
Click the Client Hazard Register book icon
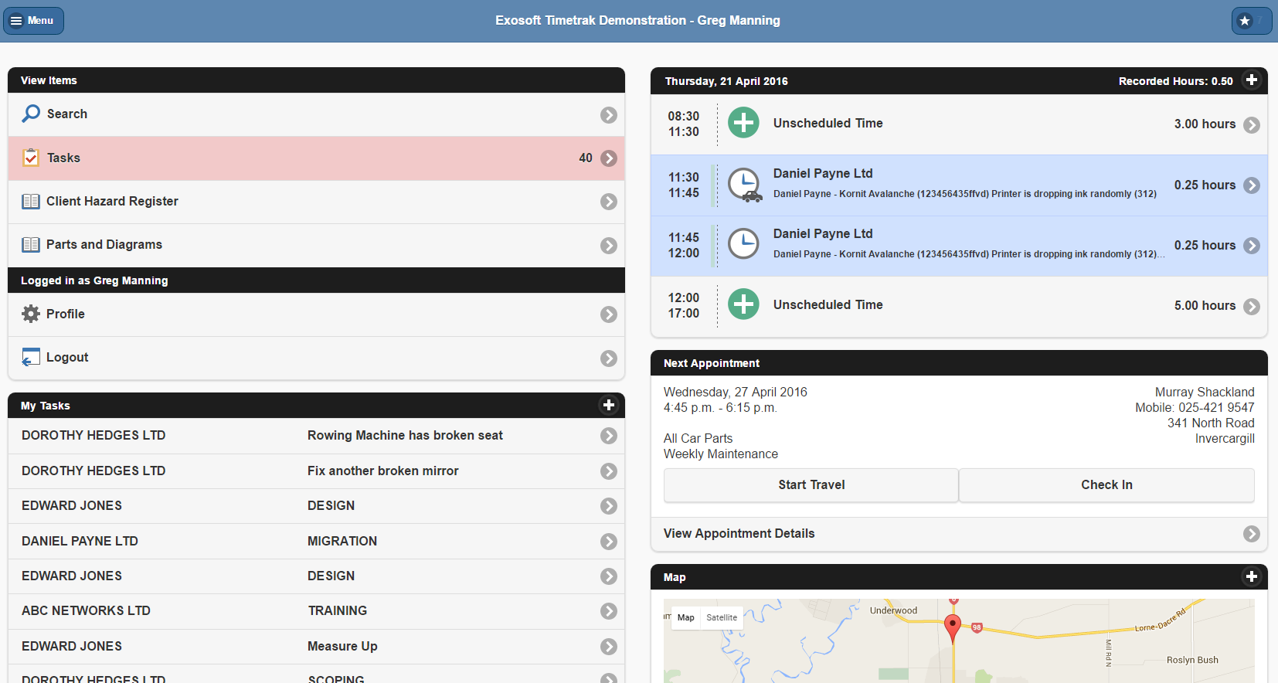(31, 202)
